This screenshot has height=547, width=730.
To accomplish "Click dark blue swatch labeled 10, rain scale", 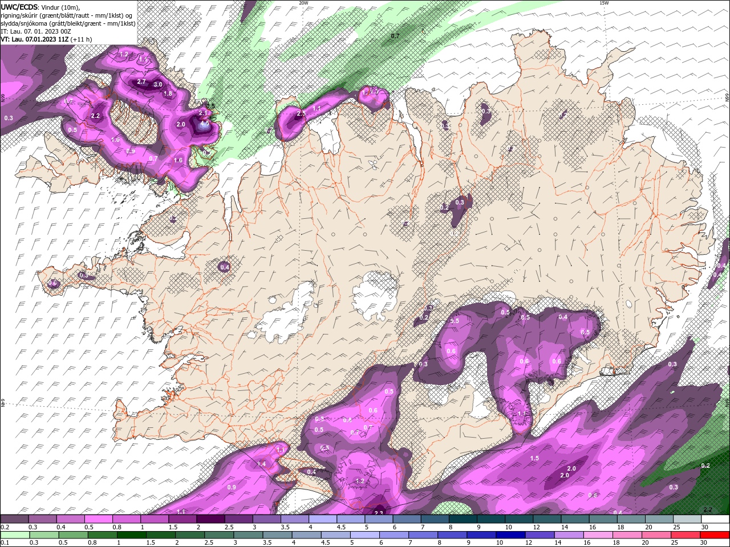I will pyautogui.click(x=511, y=535).
